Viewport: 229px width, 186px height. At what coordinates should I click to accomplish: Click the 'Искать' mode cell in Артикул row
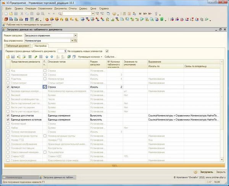pos(98,87)
